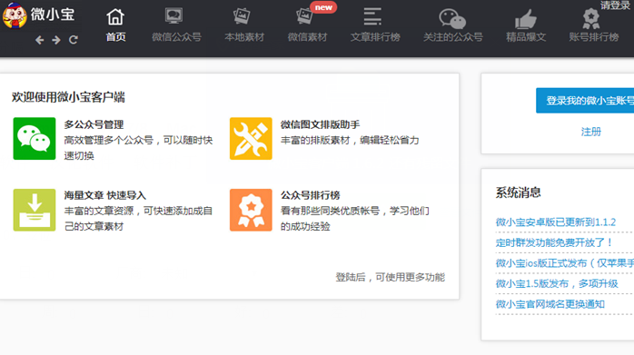This screenshot has height=355, width=634.
Task: Open the 微信素材 icon with new badge
Action: (304, 16)
